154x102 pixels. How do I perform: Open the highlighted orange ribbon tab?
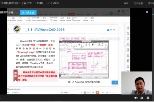(71, 14)
